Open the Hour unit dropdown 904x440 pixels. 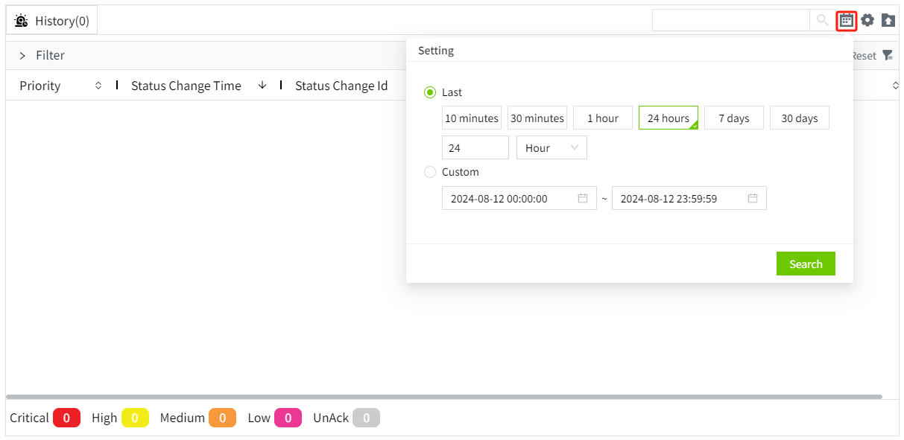[551, 148]
